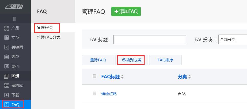Open the Albums (图册) picture icon

click(7, 76)
